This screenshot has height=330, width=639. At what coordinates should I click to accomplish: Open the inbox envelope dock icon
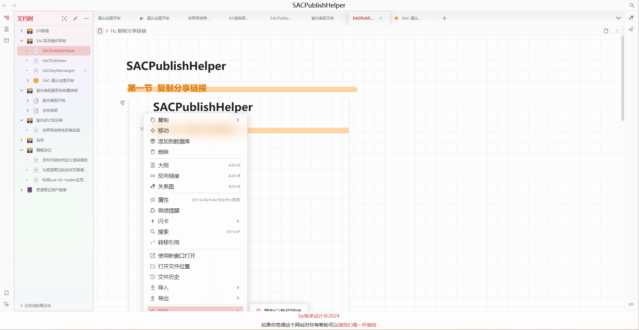[7, 40]
